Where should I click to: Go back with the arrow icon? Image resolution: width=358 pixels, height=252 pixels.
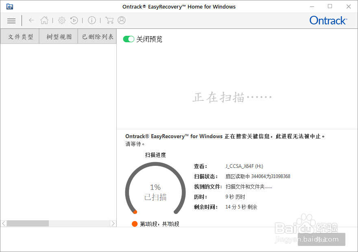pos(31,20)
